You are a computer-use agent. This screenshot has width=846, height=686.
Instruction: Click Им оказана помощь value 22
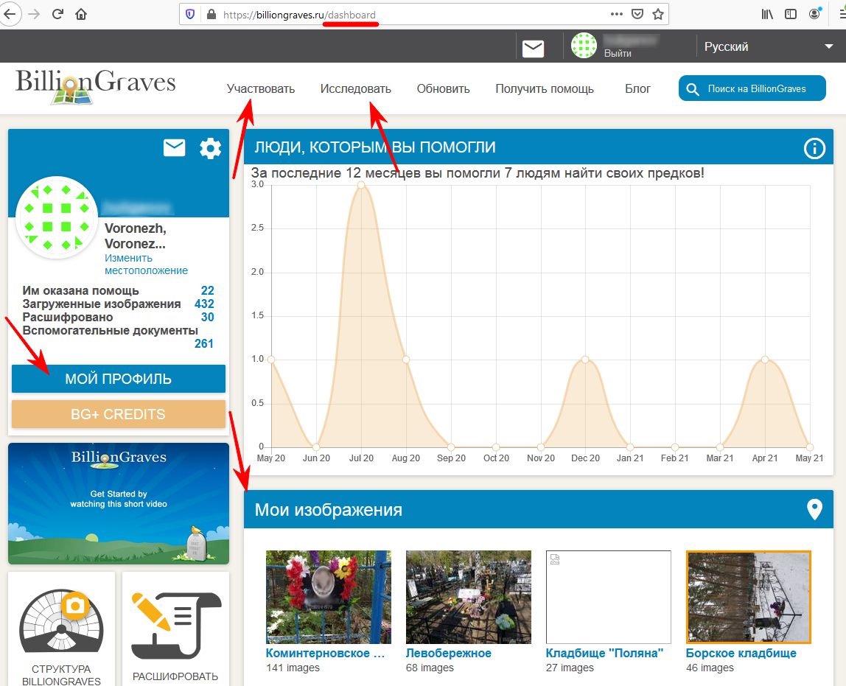click(207, 291)
